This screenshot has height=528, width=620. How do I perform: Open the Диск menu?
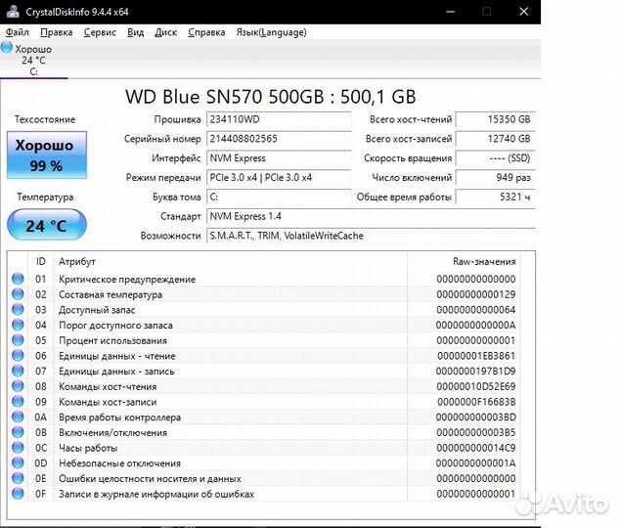[165, 32]
